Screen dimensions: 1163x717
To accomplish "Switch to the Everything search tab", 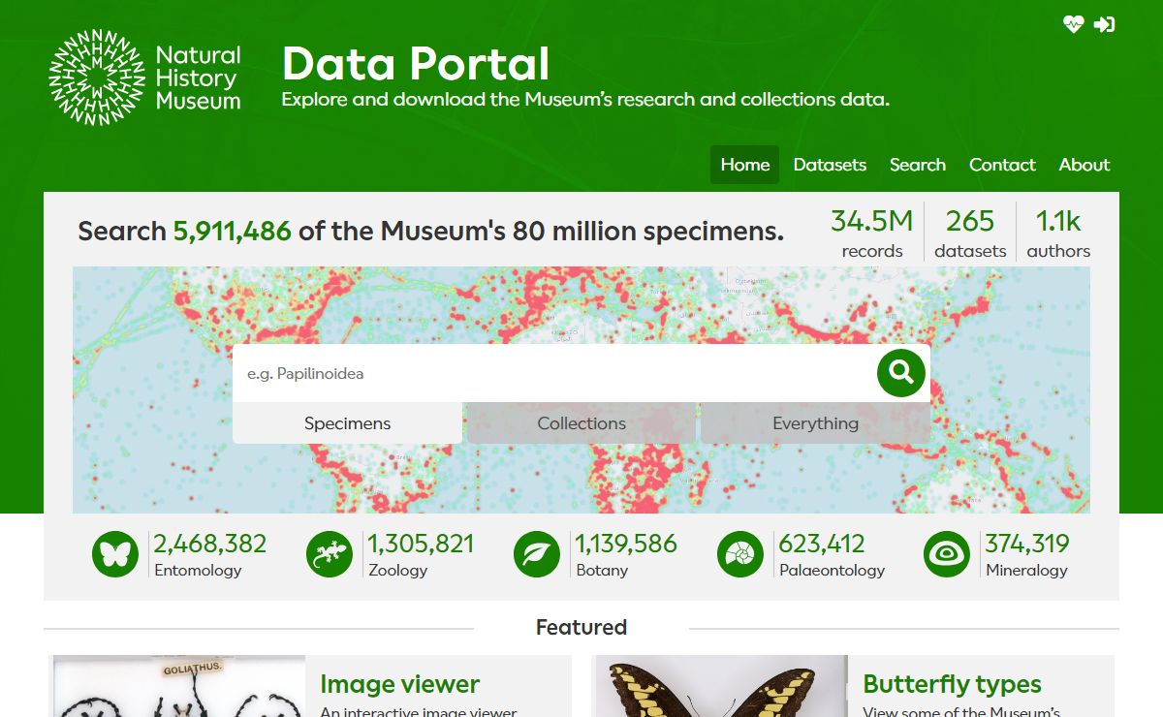I will pos(815,423).
